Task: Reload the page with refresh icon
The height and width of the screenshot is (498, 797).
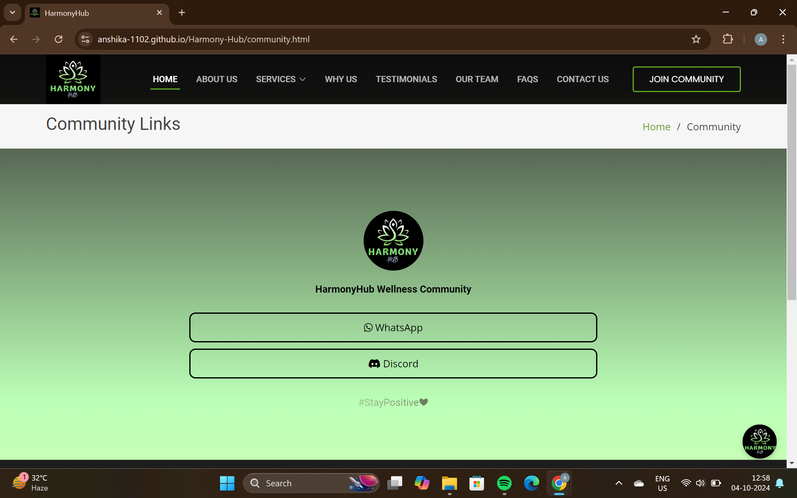Action: pos(59,39)
